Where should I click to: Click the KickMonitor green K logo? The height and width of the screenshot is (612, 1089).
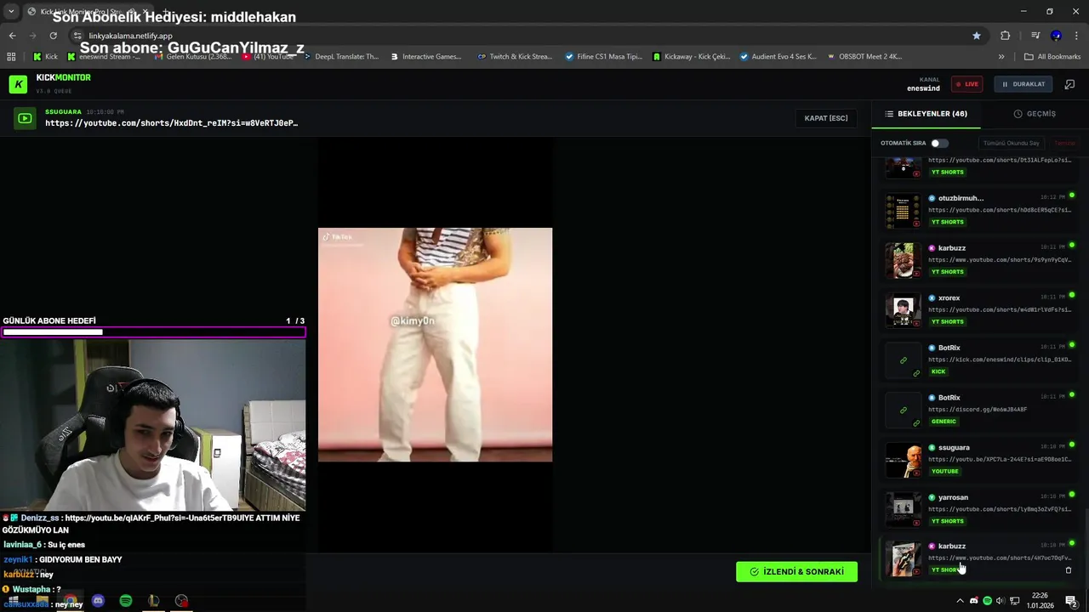18,84
